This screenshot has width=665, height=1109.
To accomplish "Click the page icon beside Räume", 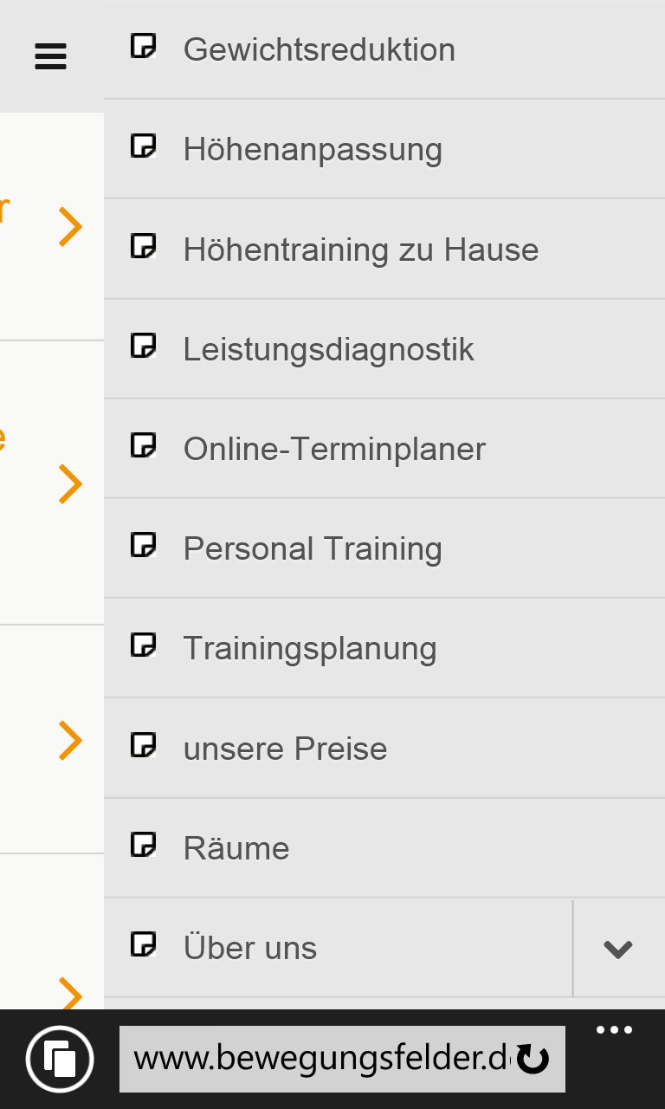I will pos(143,844).
